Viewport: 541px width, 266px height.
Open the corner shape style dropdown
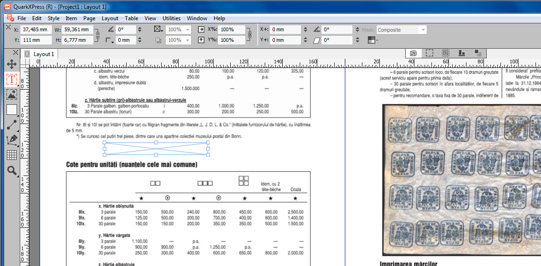click(x=109, y=40)
